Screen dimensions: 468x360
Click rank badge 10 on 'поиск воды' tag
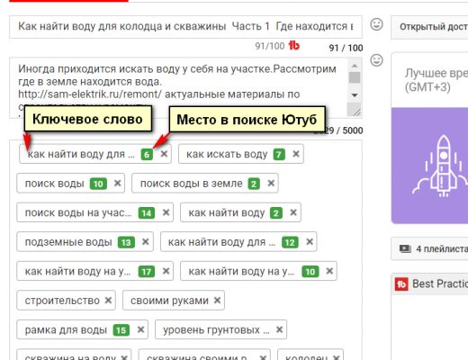pos(98,184)
